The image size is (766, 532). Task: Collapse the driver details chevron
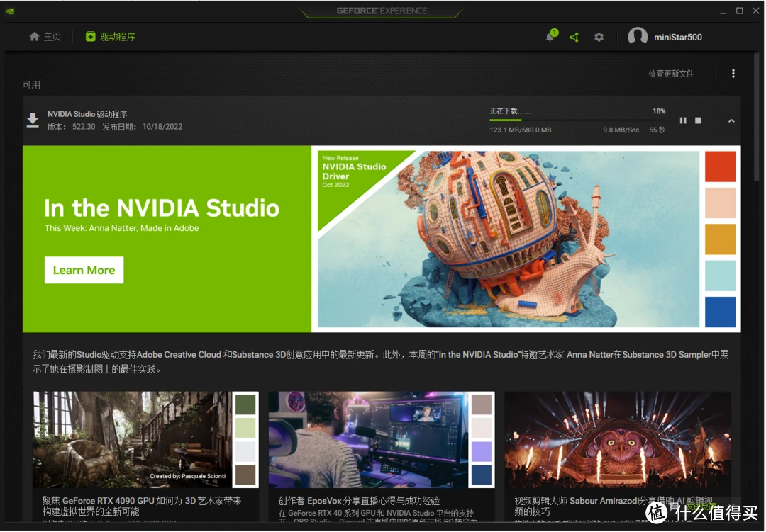[x=731, y=120]
